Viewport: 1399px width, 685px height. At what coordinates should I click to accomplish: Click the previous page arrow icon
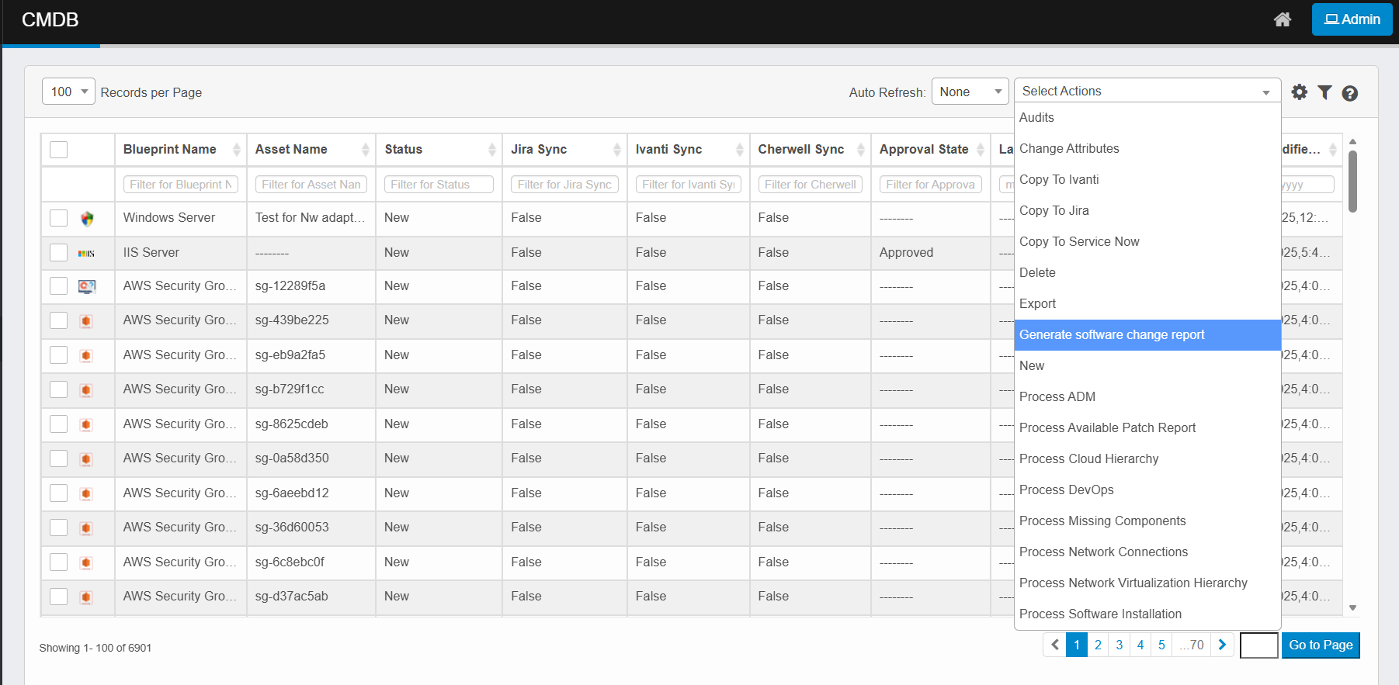point(1054,645)
